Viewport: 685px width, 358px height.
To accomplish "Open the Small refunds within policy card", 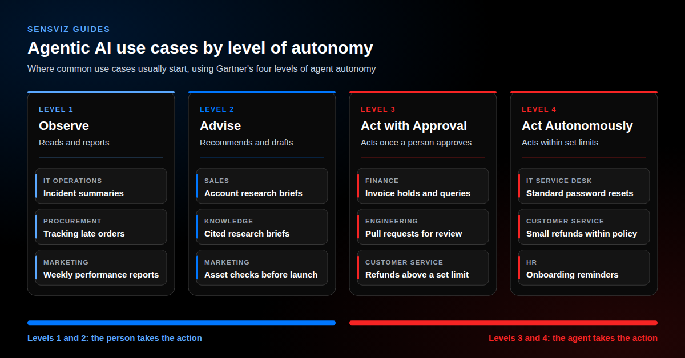I will click(x=584, y=226).
